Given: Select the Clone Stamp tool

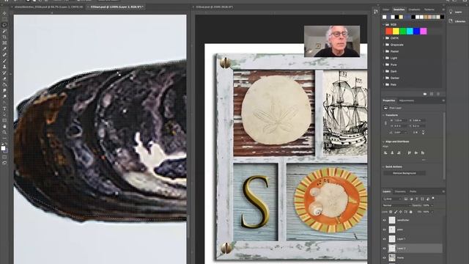Looking at the screenshot, I should click(x=4, y=67).
